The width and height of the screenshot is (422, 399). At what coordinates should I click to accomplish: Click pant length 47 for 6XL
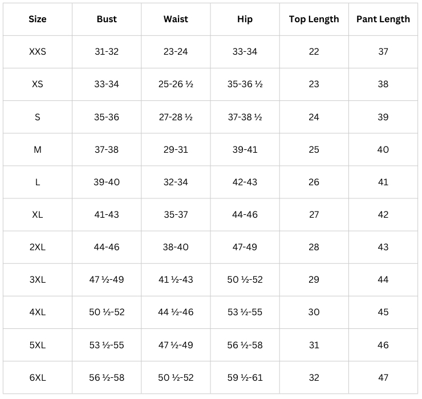pos(383,377)
